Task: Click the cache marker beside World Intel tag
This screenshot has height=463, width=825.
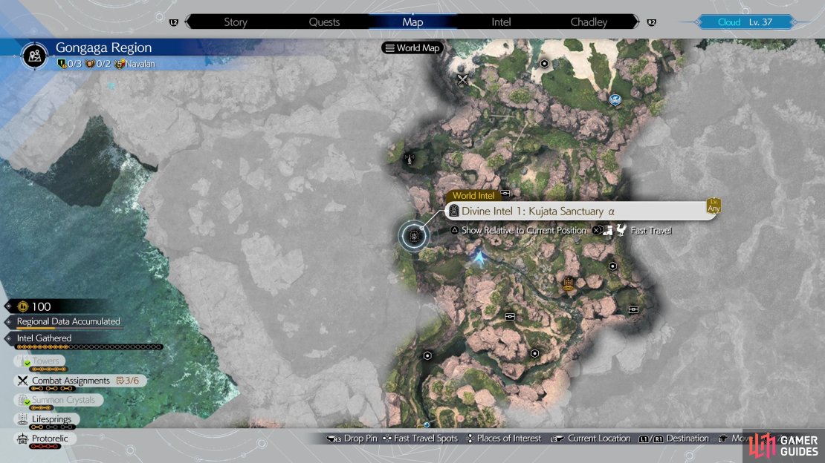Action: click(505, 194)
